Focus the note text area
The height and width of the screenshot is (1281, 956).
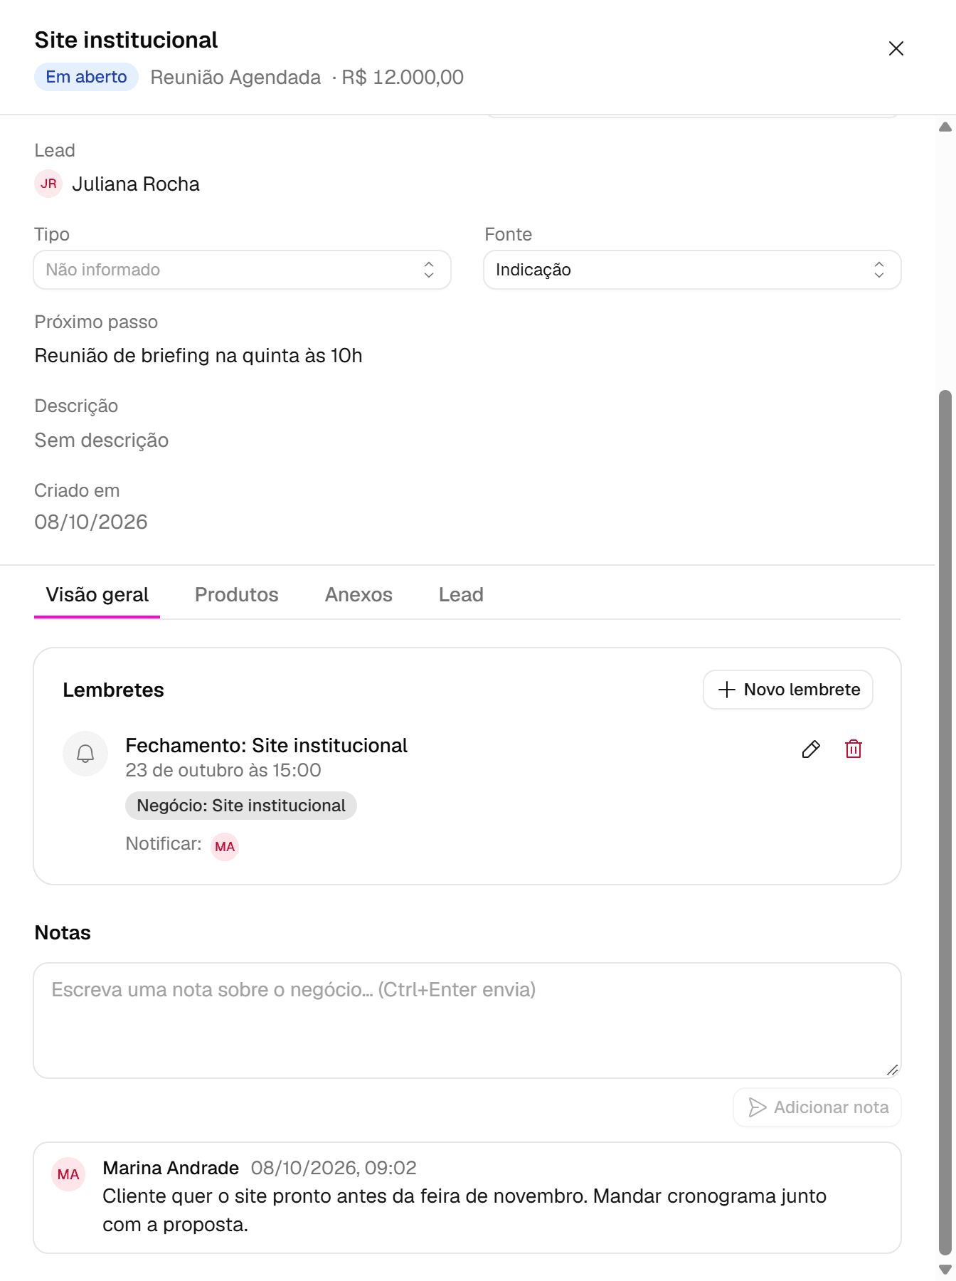click(x=467, y=1021)
